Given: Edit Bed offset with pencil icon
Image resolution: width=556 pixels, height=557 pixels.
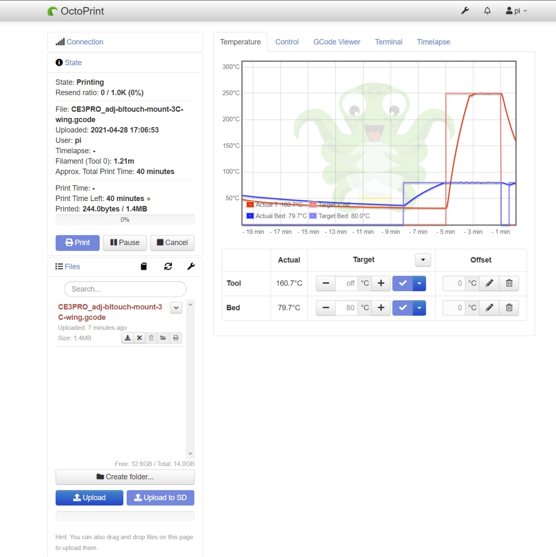Looking at the screenshot, I should coord(489,308).
